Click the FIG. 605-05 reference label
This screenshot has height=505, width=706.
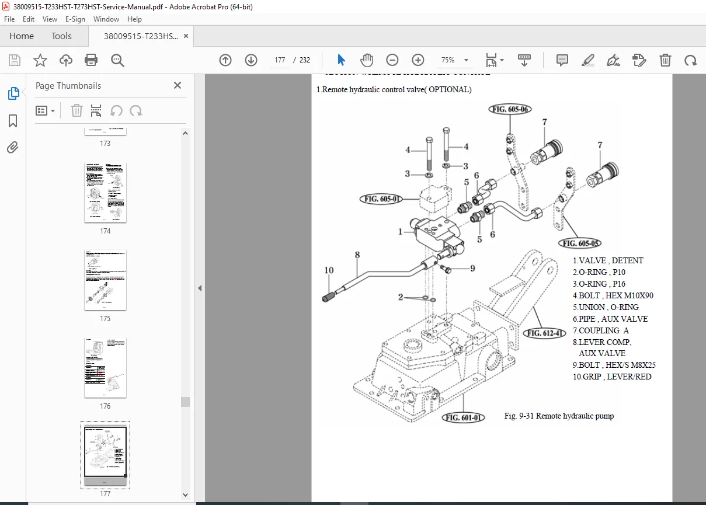579,243
